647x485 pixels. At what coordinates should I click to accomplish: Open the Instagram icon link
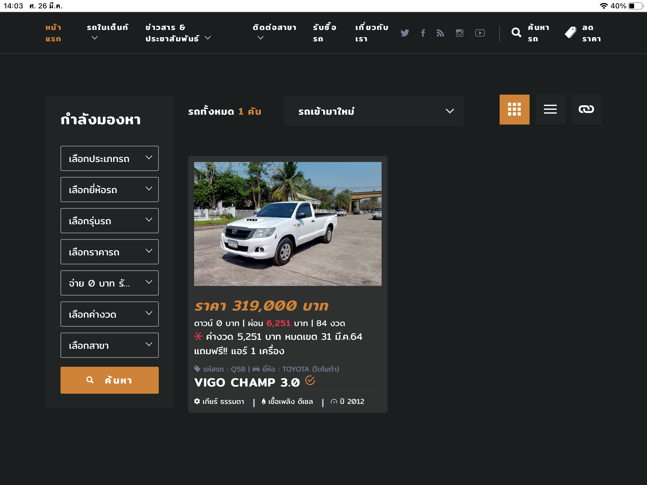point(459,33)
